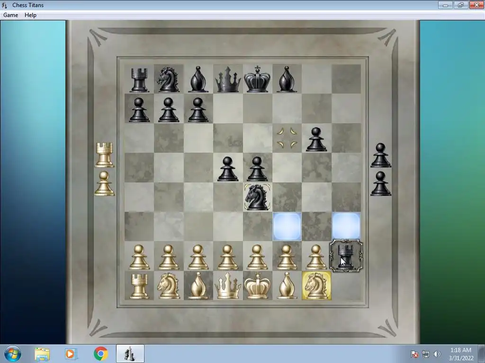Viewport: 485px width, 363px height.
Task: Open the Help menu
Action: tap(30, 15)
